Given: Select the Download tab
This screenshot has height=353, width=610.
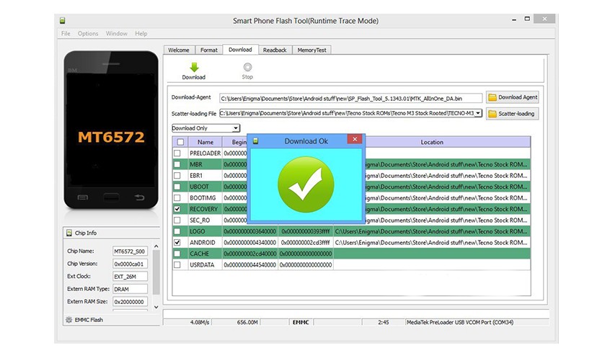Looking at the screenshot, I should point(240,50).
